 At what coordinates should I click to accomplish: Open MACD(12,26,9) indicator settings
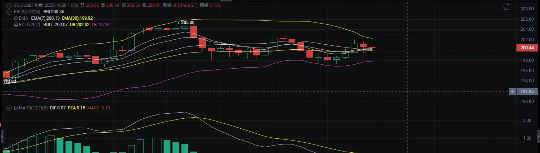point(33,108)
